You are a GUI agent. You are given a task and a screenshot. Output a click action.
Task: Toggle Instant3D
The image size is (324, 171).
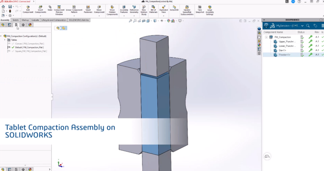pos(174,8)
